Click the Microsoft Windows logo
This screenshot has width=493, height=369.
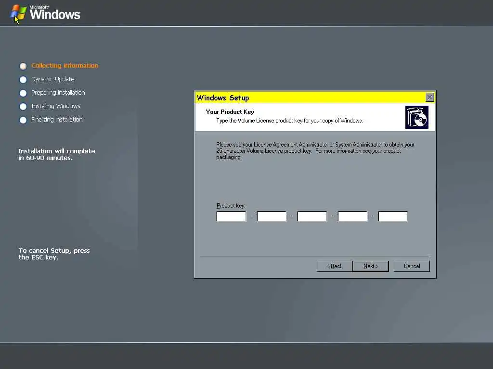coord(45,13)
